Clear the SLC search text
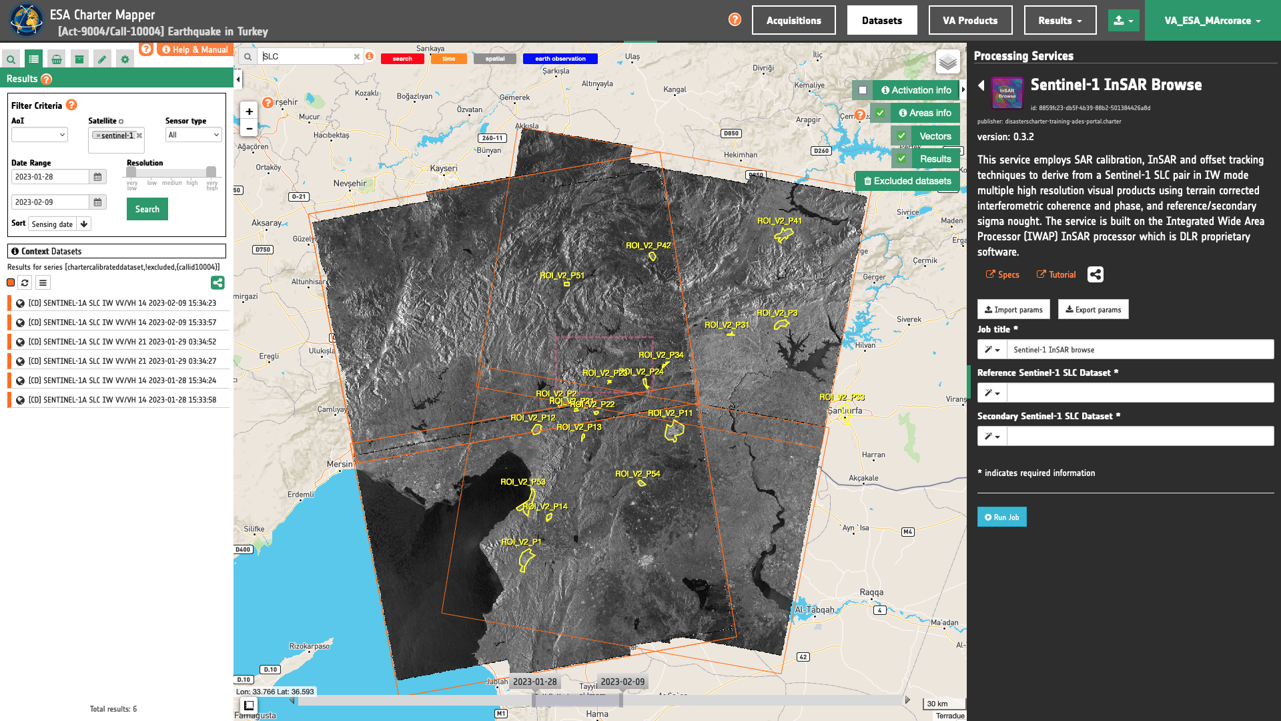The image size is (1281, 721). [x=357, y=57]
